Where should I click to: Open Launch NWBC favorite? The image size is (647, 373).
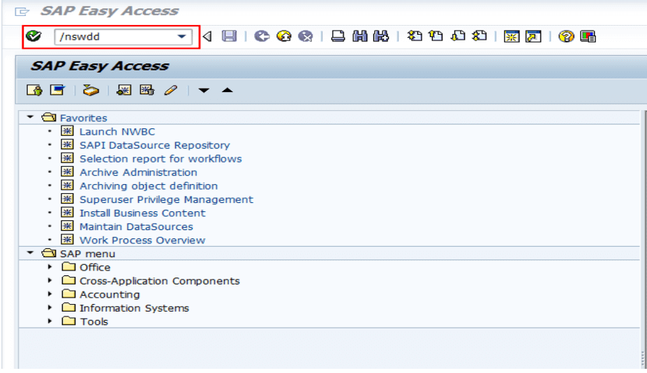(x=117, y=132)
